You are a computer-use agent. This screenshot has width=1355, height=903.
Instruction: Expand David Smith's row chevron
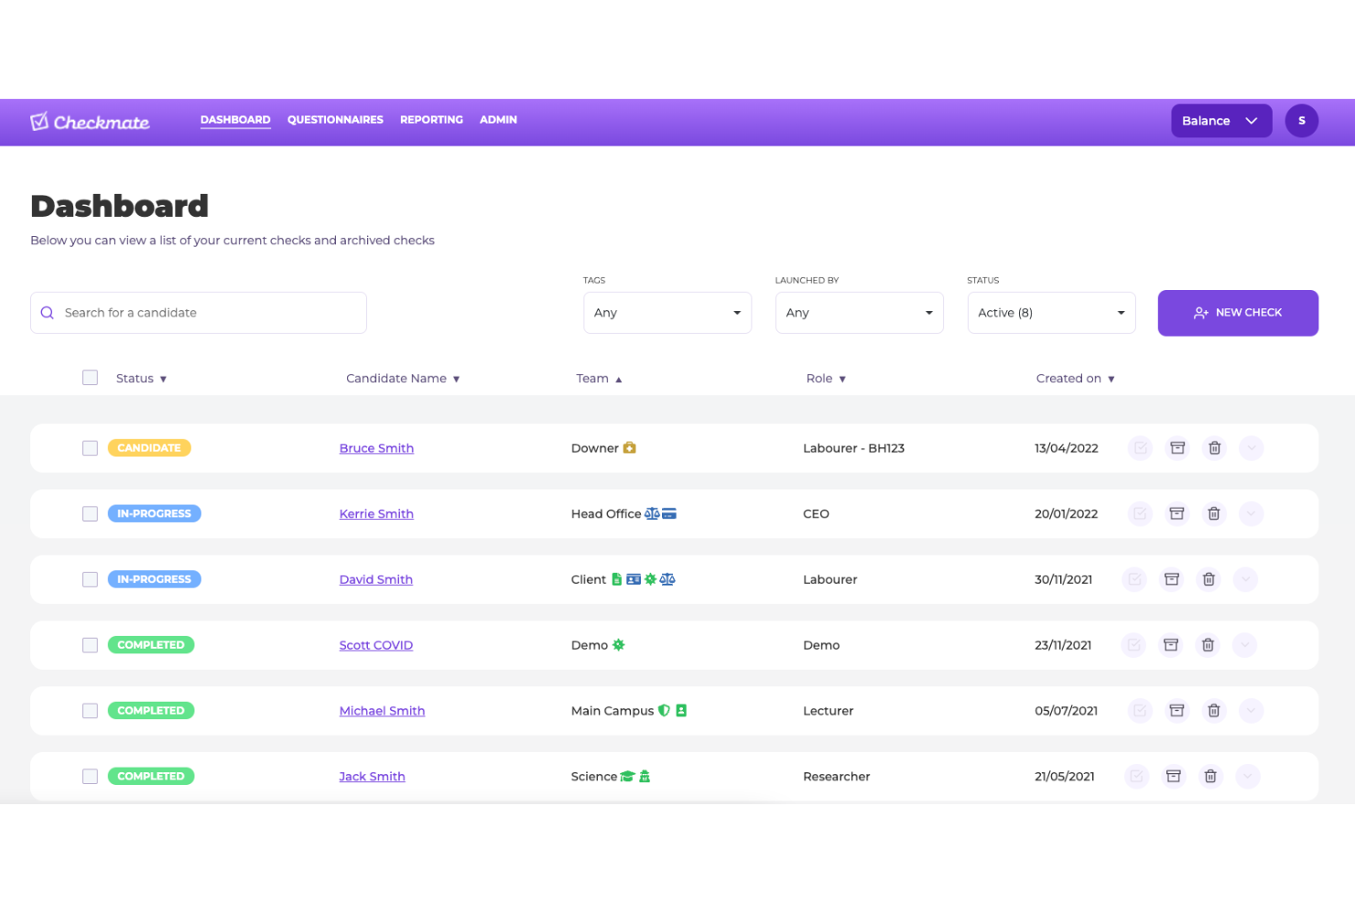[1245, 579]
